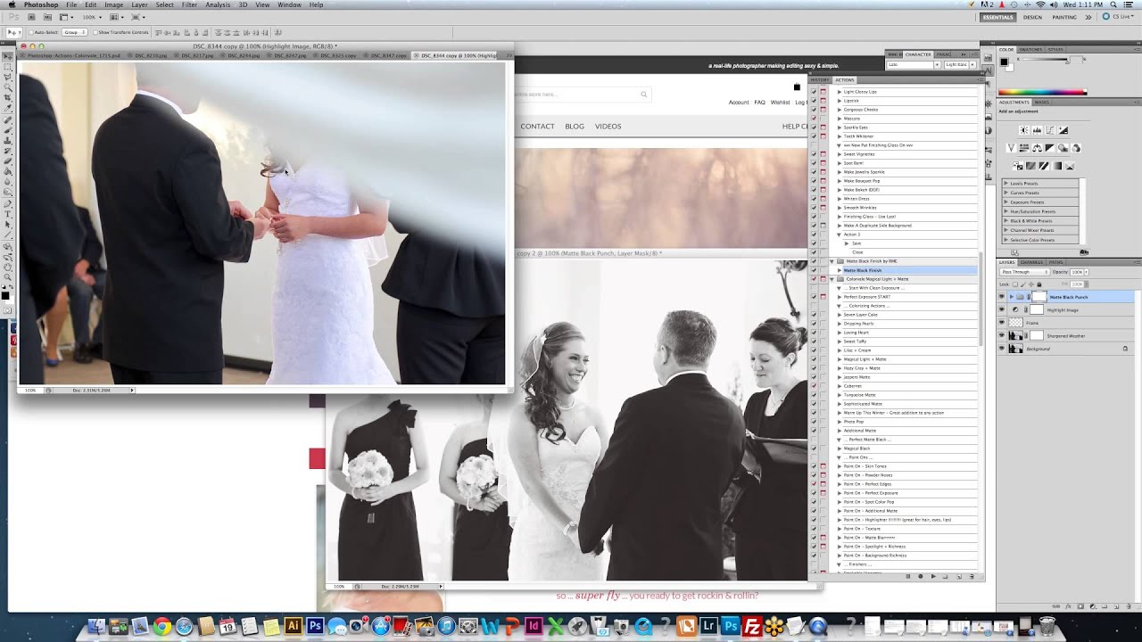Open InDesign from the Dock
Image resolution: width=1142 pixels, height=642 pixels.
click(x=535, y=626)
